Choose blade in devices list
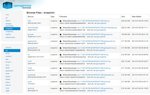150x95 pixels. (8, 79)
